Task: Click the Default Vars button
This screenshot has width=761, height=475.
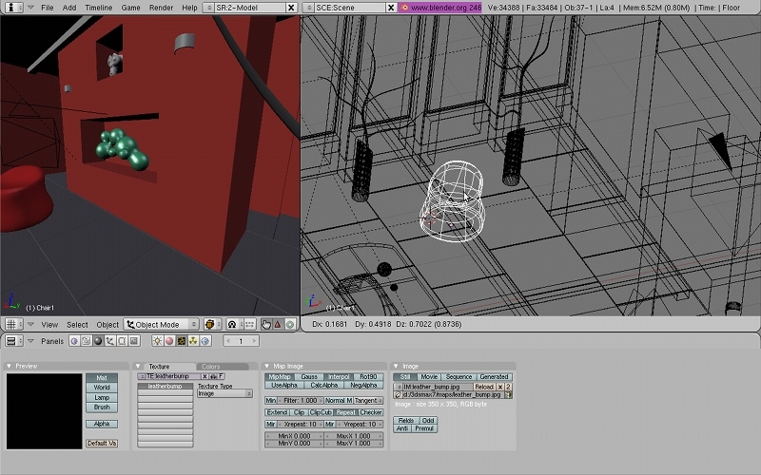Action: (102, 444)
